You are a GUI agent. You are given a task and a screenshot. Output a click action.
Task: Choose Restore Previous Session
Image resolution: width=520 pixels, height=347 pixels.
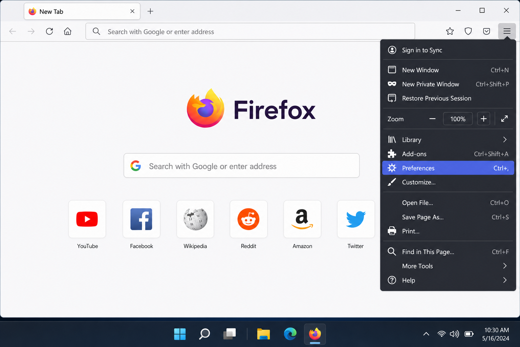click(448, 98)
